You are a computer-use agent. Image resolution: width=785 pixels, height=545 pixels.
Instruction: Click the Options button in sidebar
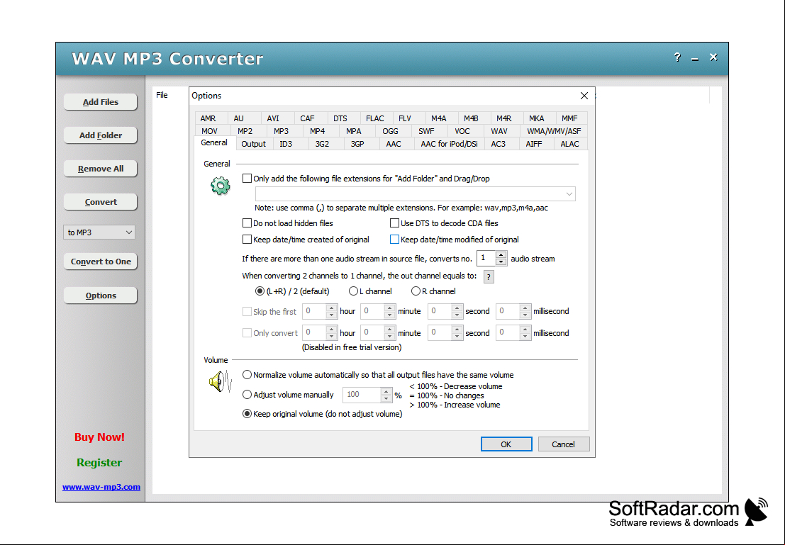[x=100, y=296]
